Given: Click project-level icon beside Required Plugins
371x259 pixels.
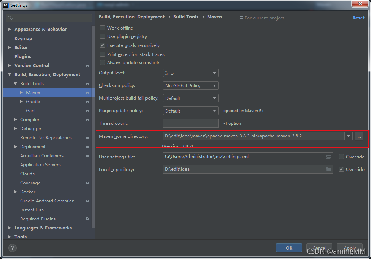Looking at the screenshot, I should [x=87, y=219].
